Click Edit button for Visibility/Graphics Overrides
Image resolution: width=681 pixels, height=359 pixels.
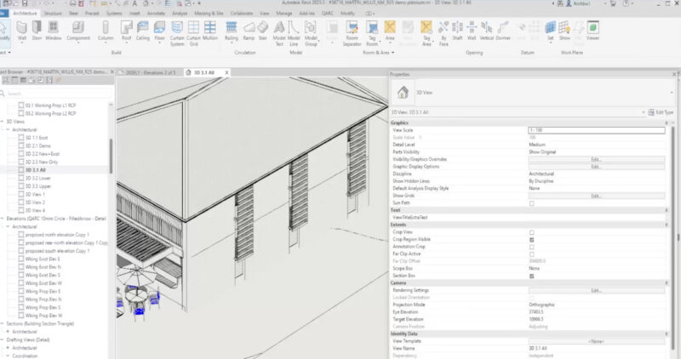[596, 159]
